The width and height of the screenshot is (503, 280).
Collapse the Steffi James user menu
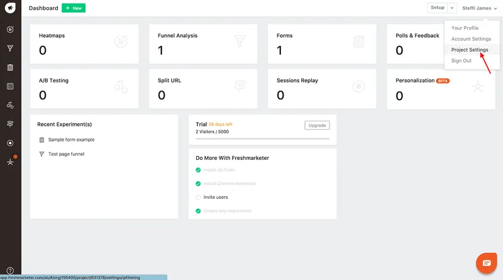(x=480, y=8)
